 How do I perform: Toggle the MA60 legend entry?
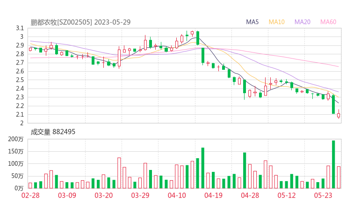[328, 22]
